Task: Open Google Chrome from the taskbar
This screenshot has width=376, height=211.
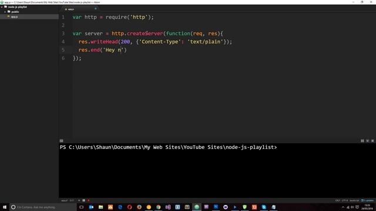Action: [158, 207]
